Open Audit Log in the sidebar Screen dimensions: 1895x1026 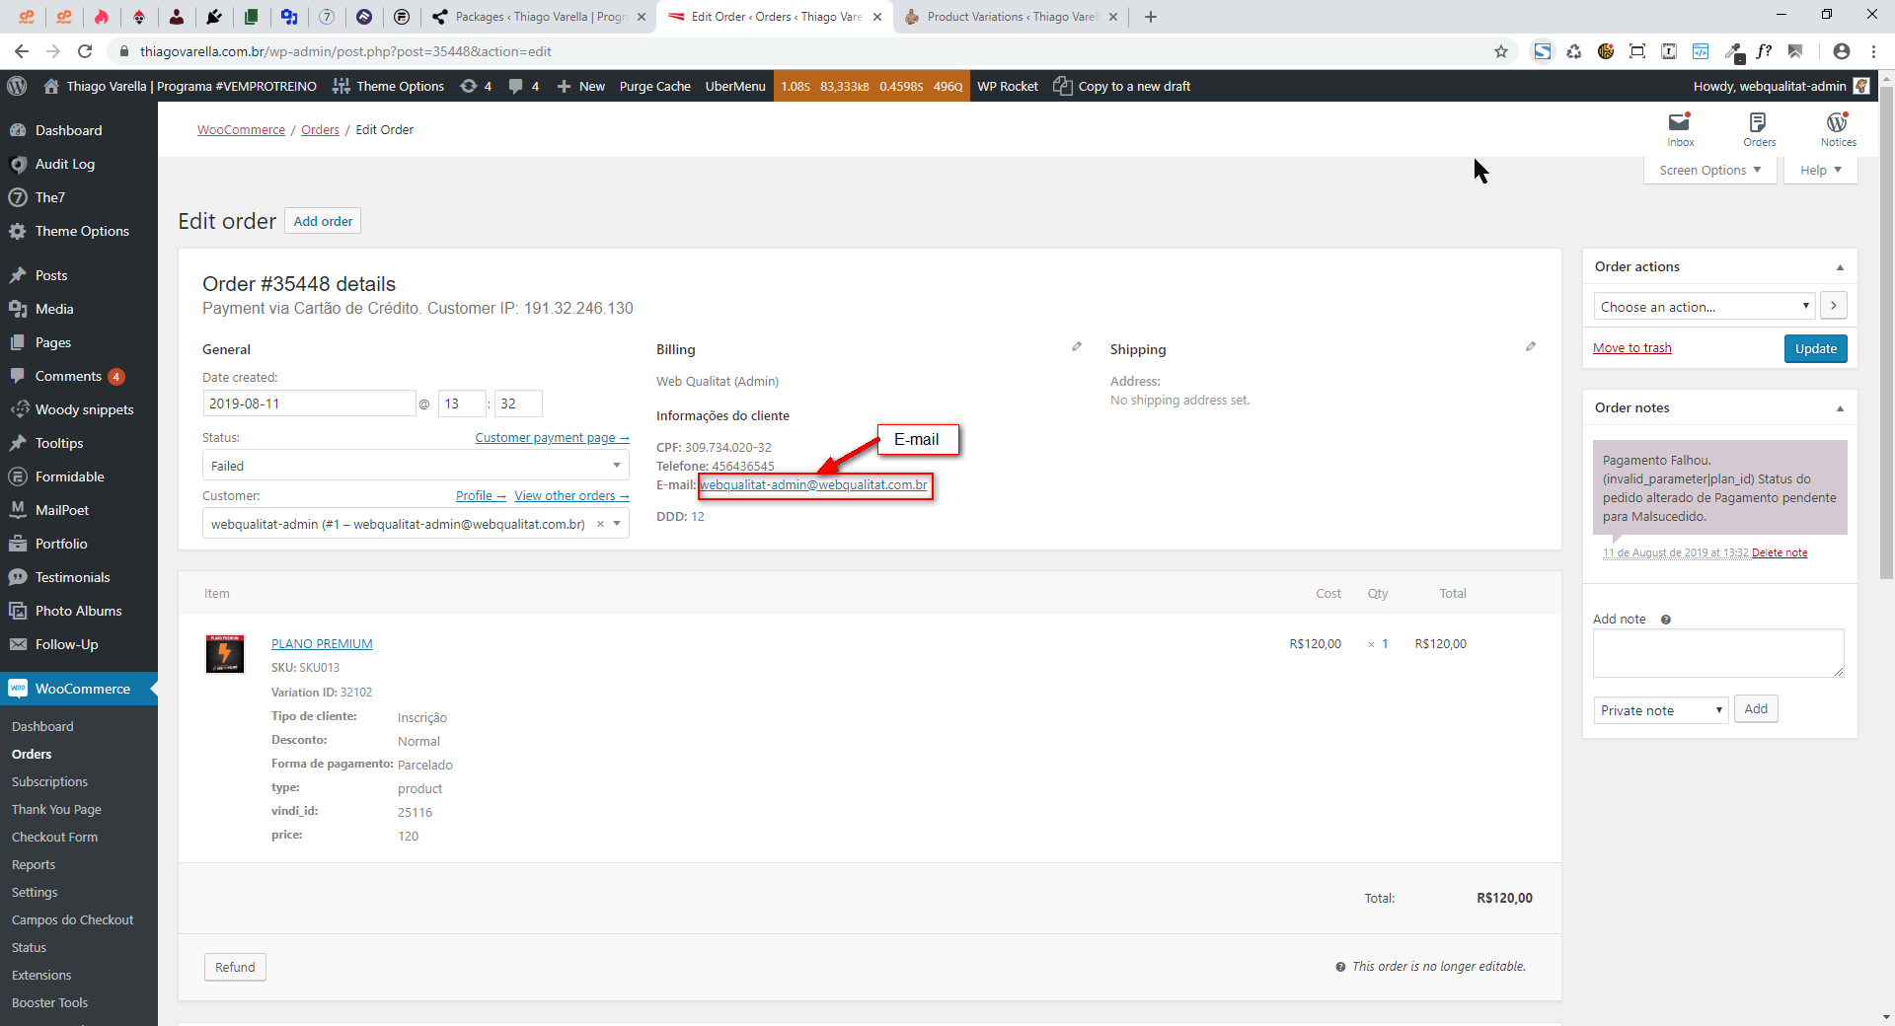pos(65,164)
